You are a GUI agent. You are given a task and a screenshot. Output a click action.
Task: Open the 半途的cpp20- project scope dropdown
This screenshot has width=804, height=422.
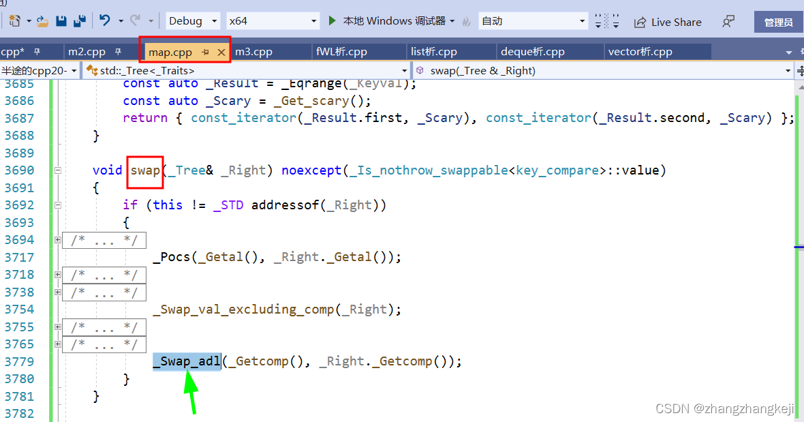click(x=40, y=71)
